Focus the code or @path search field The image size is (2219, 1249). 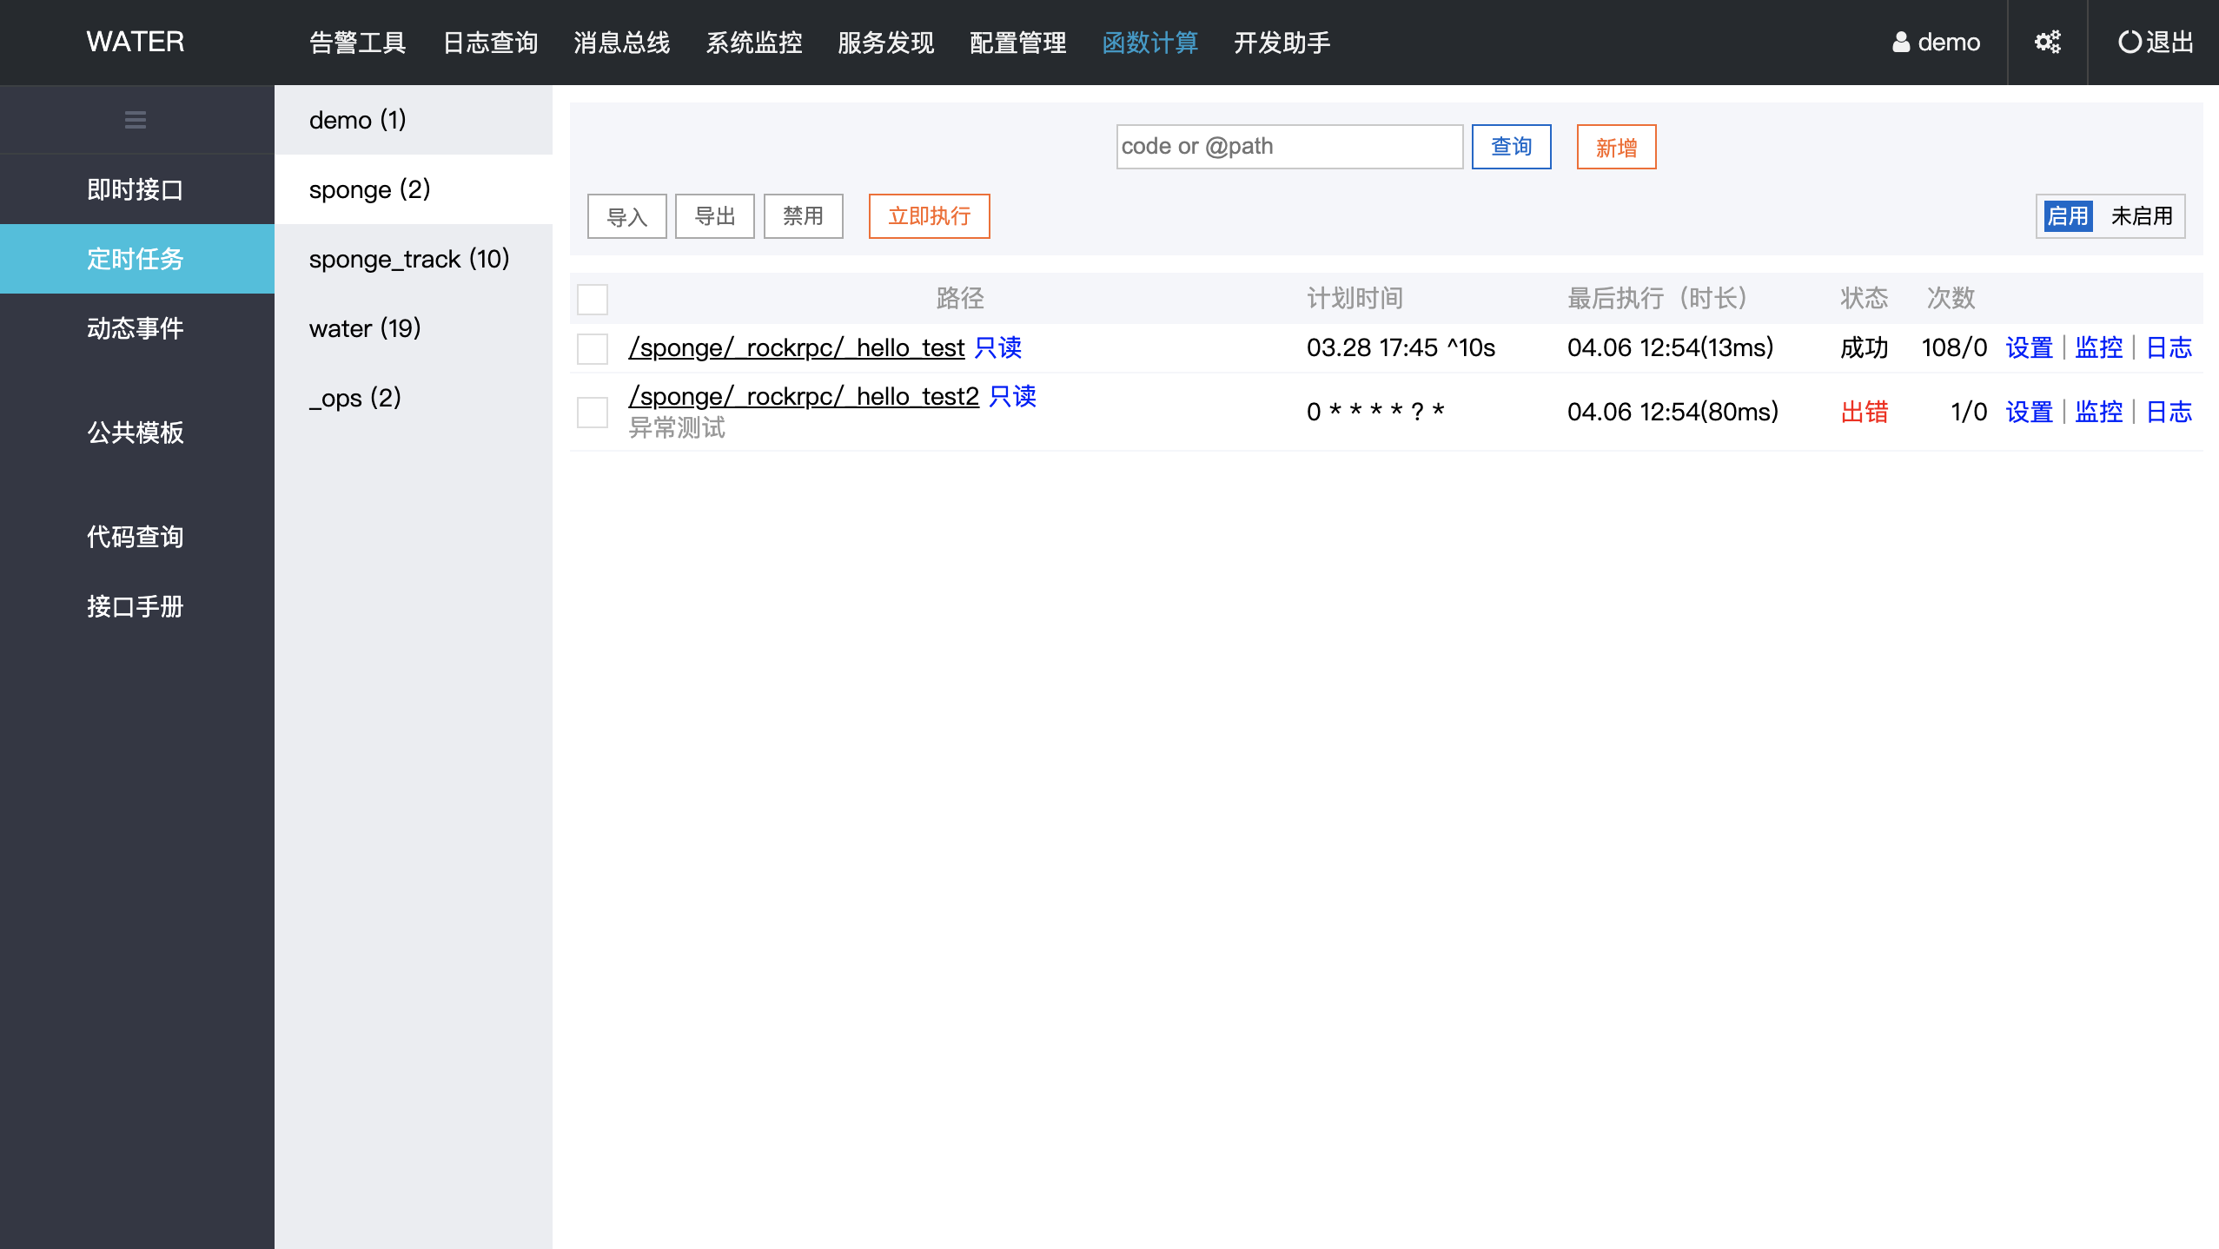1289,146
